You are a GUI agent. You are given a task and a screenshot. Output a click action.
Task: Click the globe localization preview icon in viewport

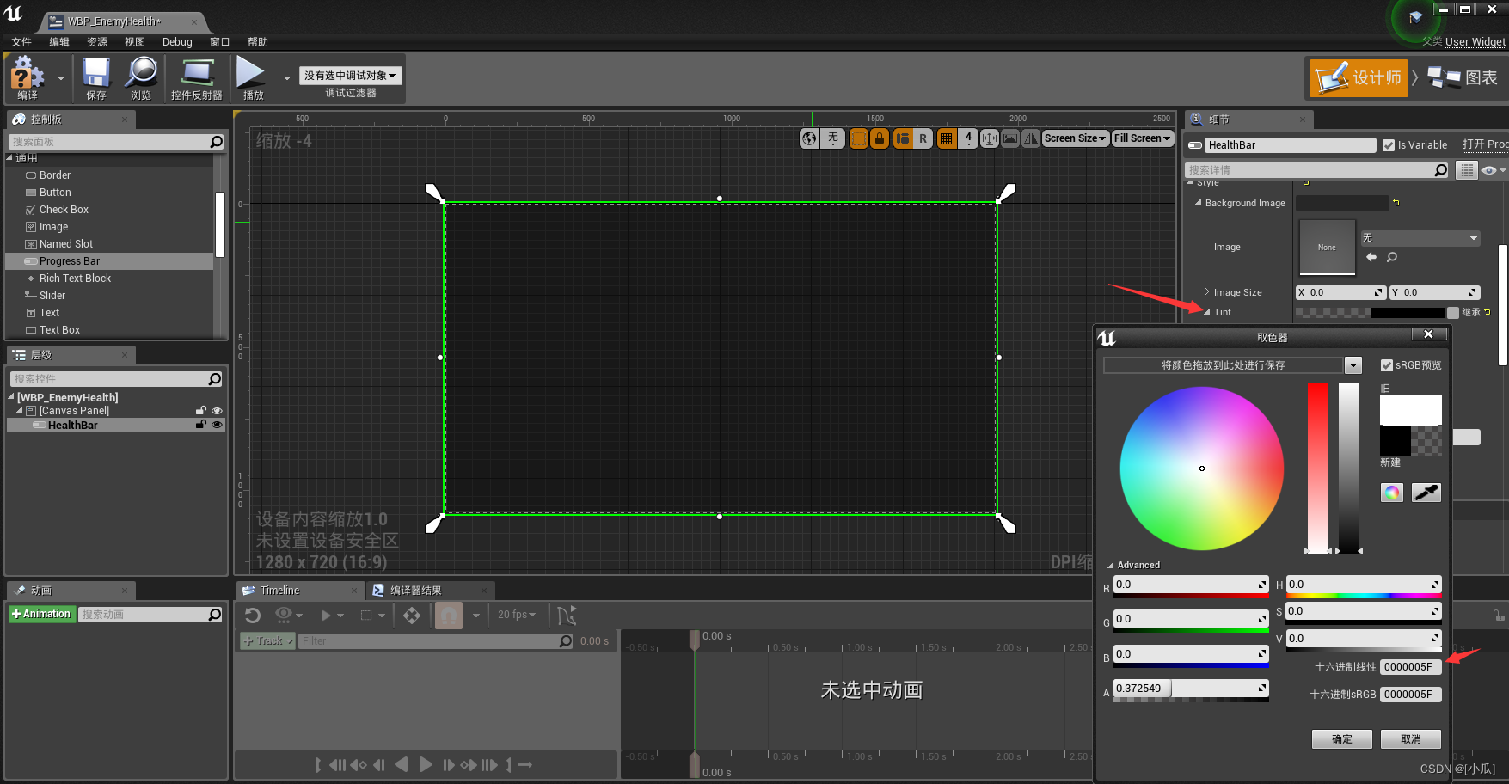[x=809, y=138]
